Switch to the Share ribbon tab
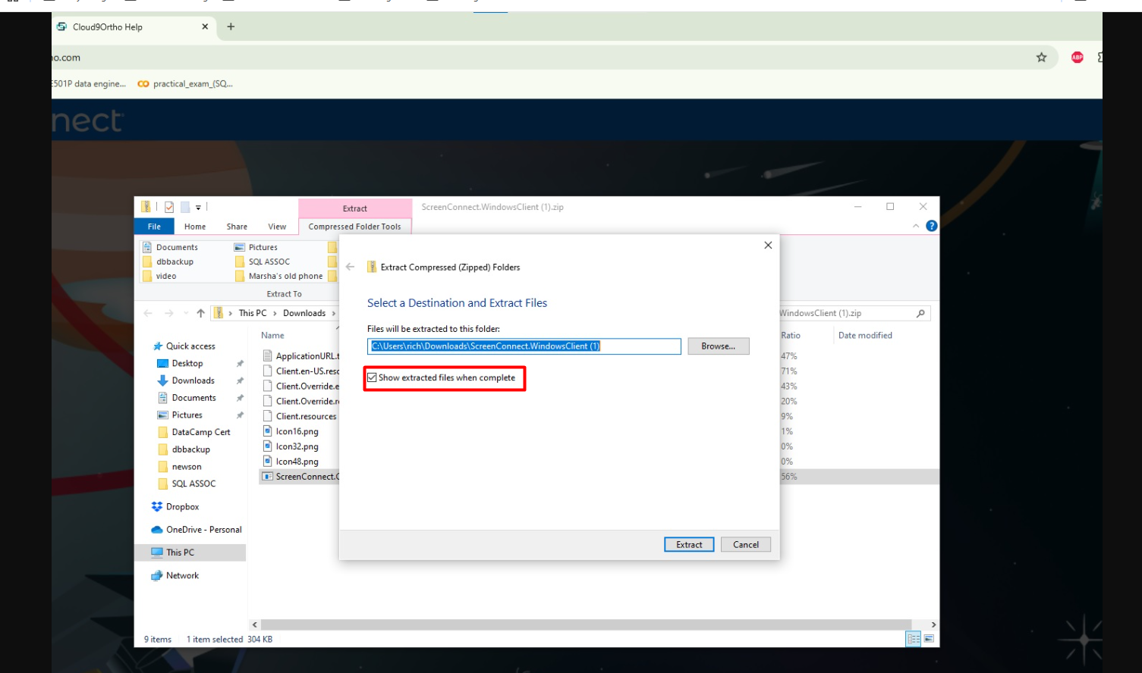This screenshot has height=673, width=1142. (237, 227)
